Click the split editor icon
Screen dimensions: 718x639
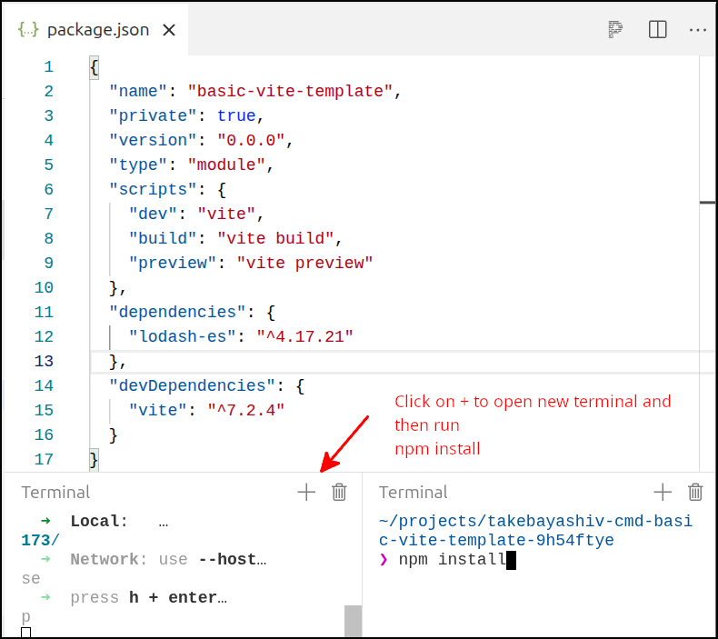coord(658,30)
